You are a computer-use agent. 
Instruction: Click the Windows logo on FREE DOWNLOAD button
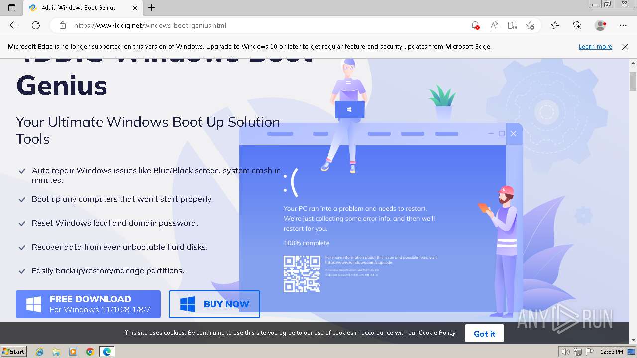(34, 304)
